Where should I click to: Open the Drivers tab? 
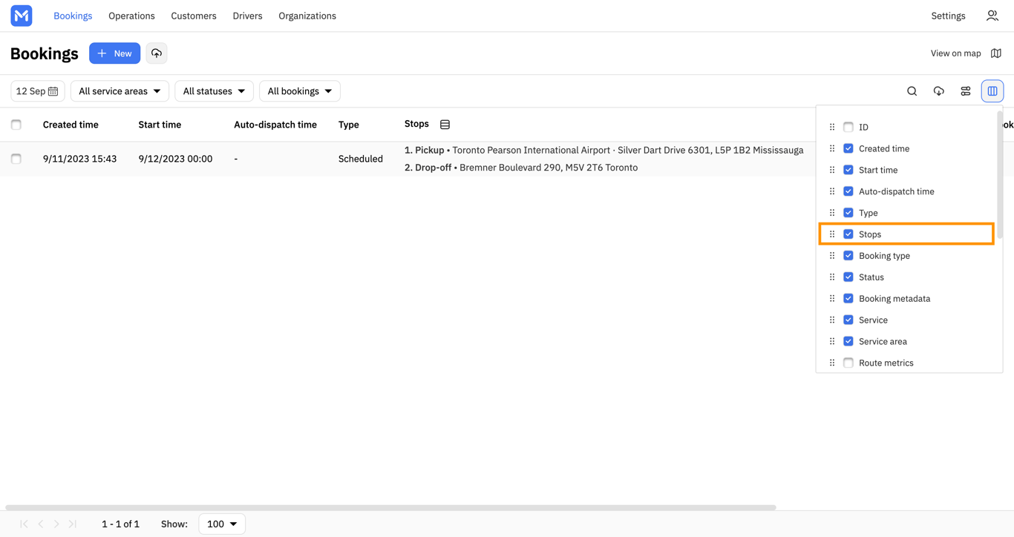coord(247,16)
